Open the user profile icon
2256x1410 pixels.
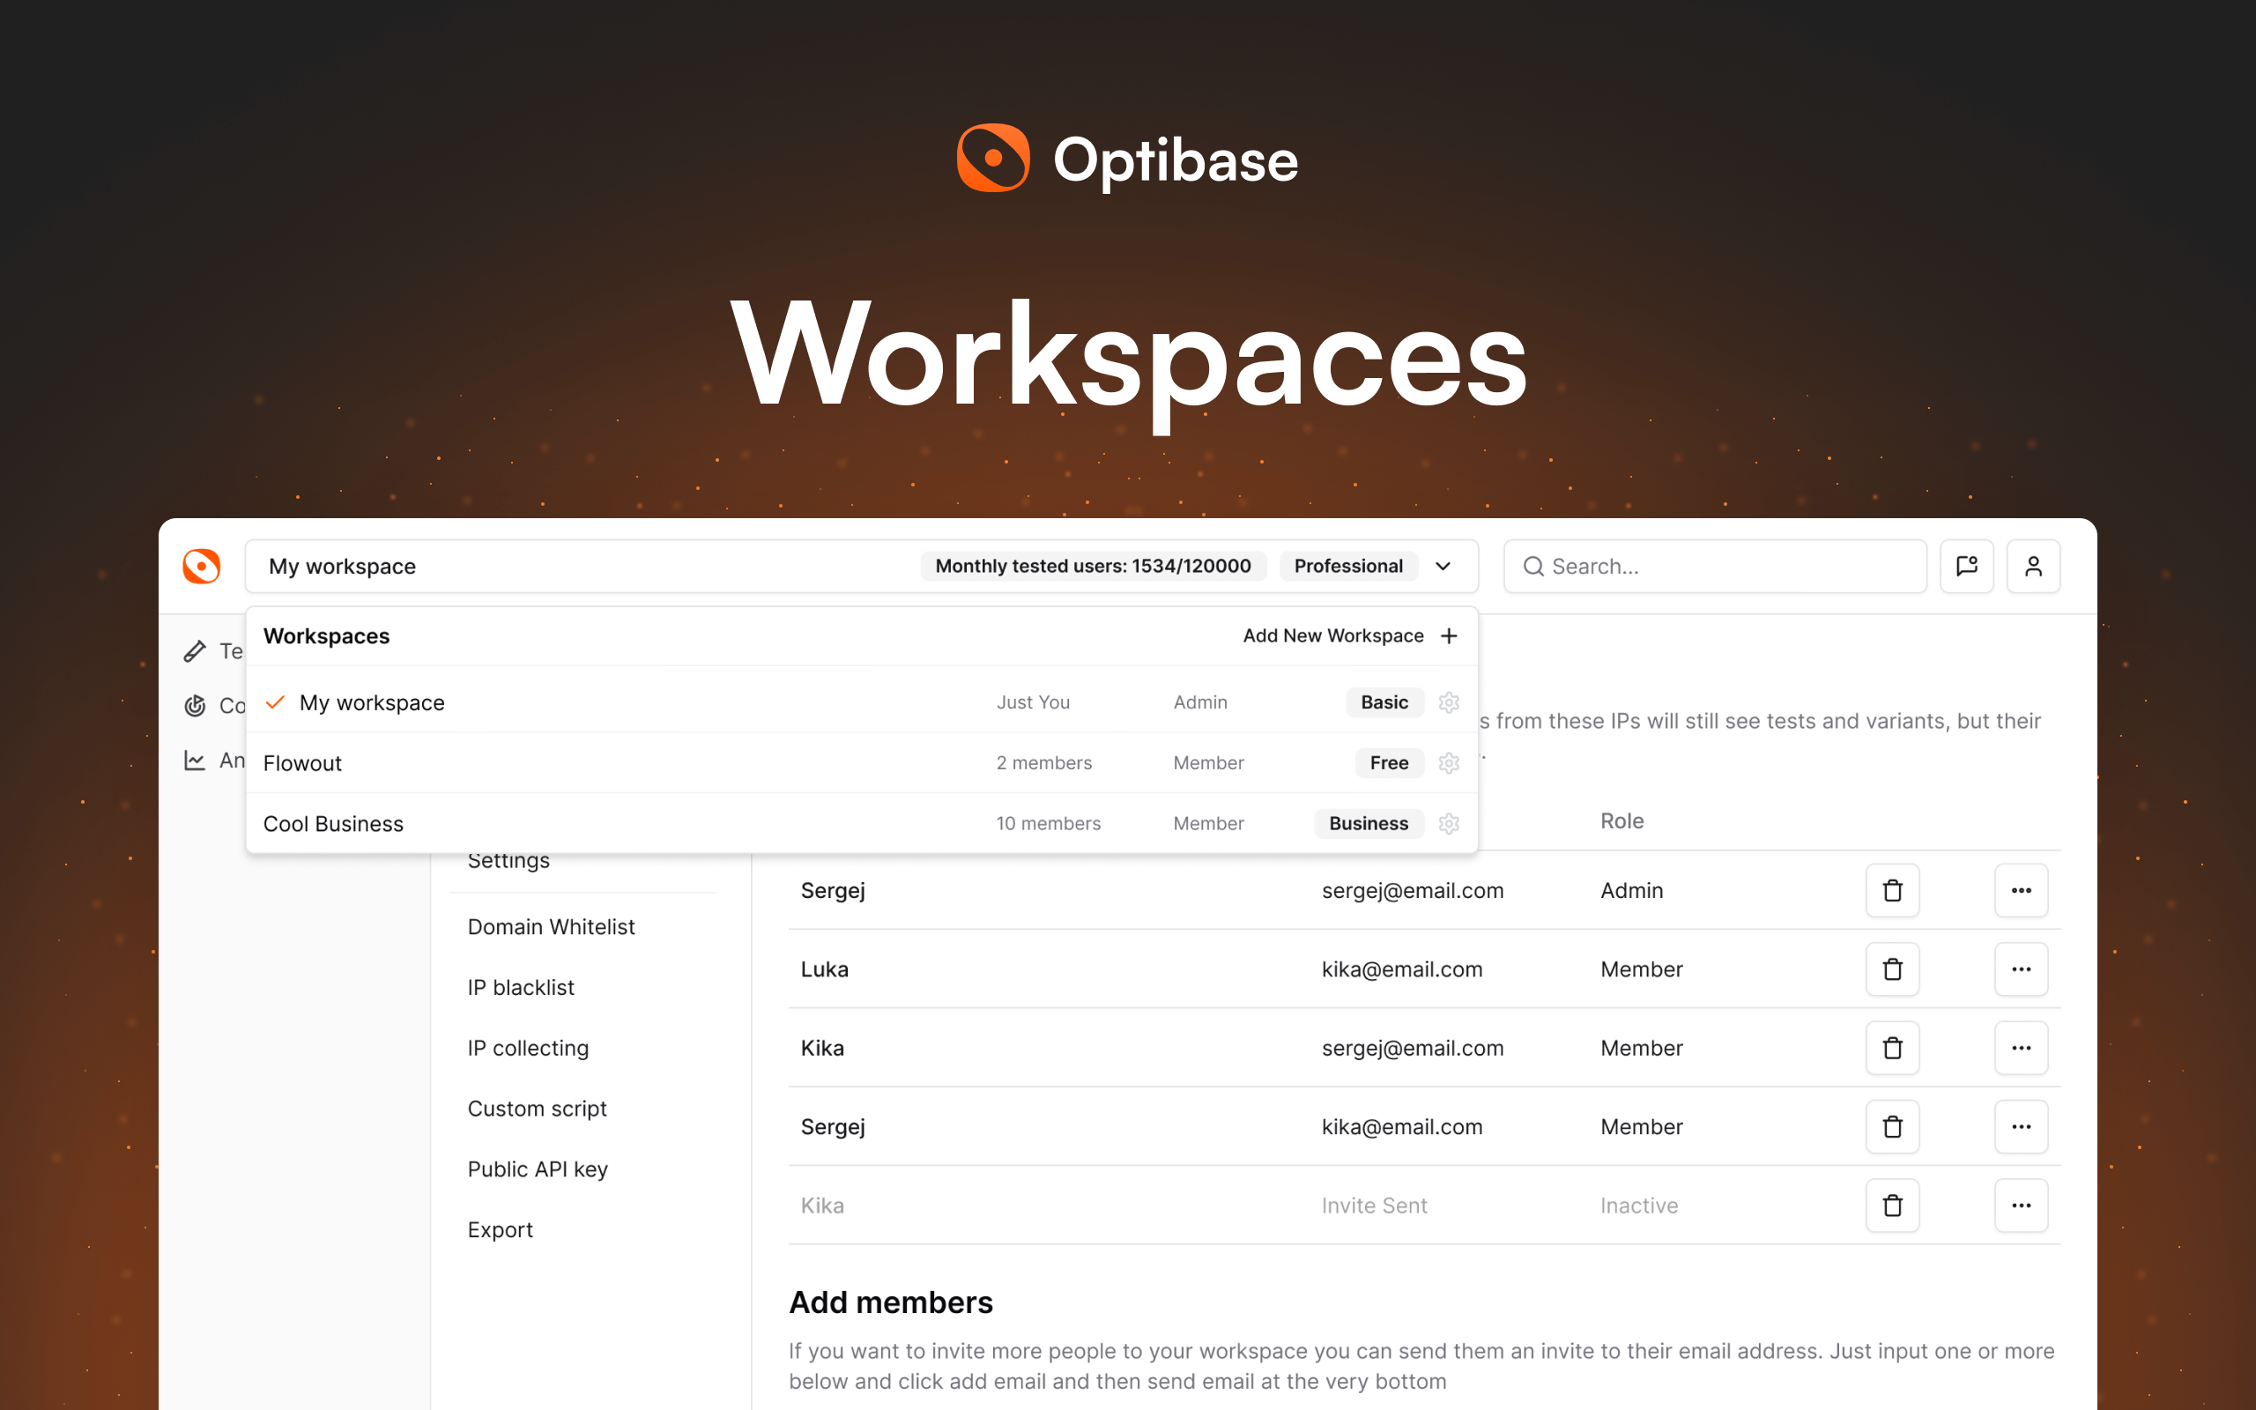pyautogui.click(x=2033, y=566)
